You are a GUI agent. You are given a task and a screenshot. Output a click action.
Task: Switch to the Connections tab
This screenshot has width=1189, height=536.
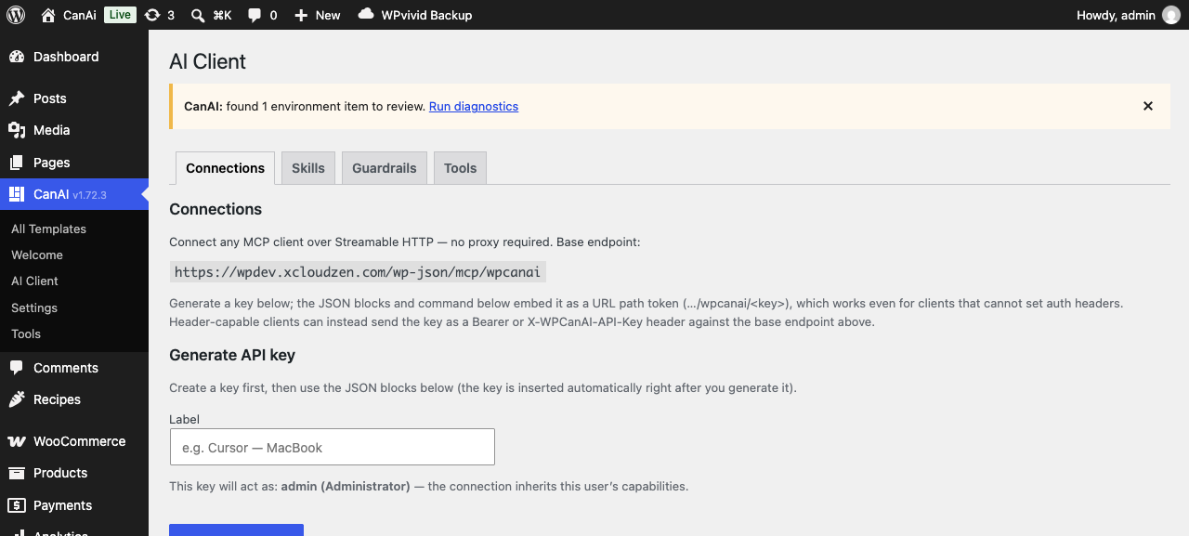tap(225, 168)
